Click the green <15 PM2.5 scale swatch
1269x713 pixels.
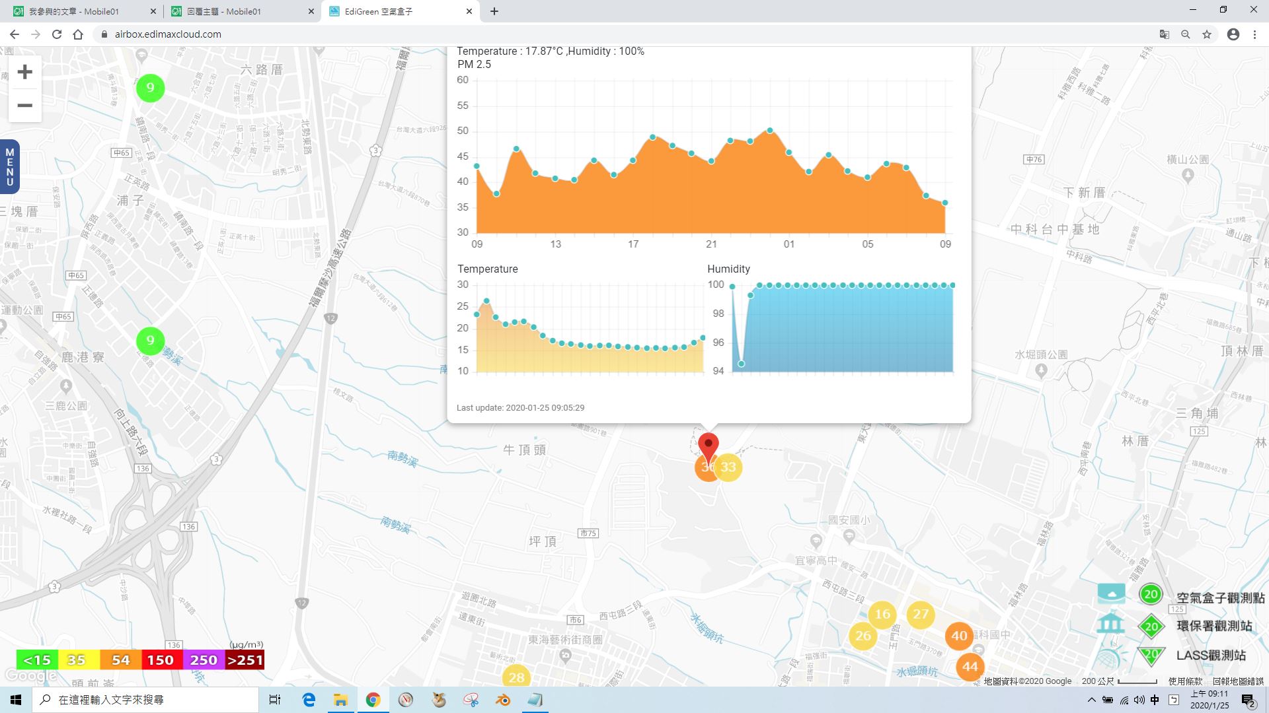[x=37, y=660]
